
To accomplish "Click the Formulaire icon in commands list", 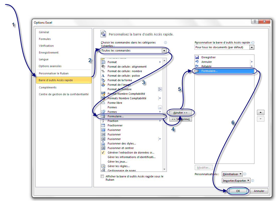I will (x=103, y=116).
